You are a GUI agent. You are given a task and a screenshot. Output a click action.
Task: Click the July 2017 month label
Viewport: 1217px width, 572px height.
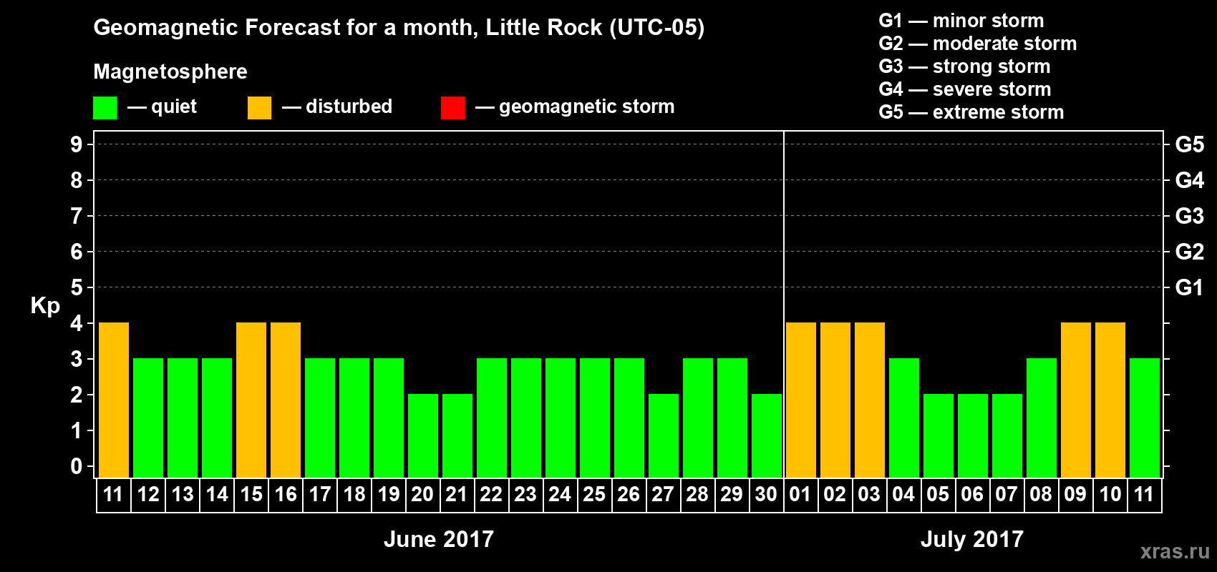[x=972, y=539]
